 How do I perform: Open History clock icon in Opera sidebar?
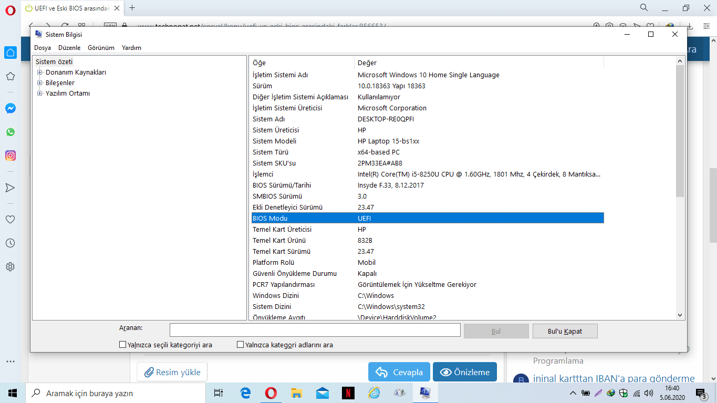coord(11,243)
